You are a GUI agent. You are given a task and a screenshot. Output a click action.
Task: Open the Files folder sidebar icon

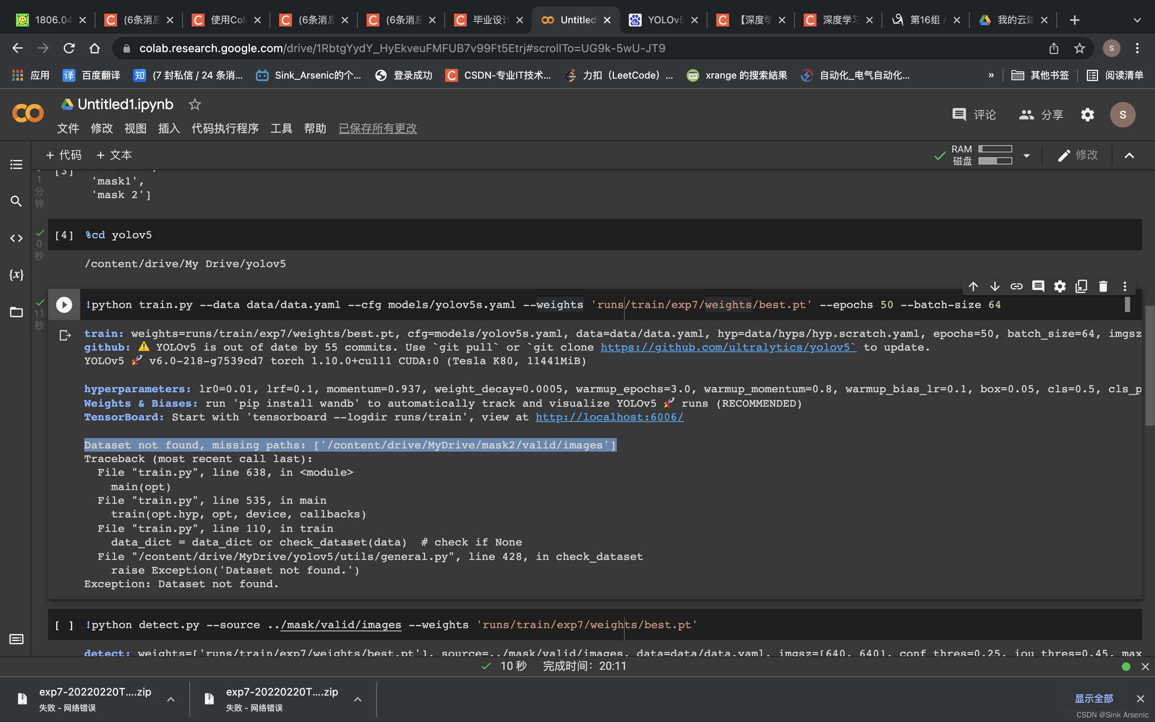click(x=16, y=312)
